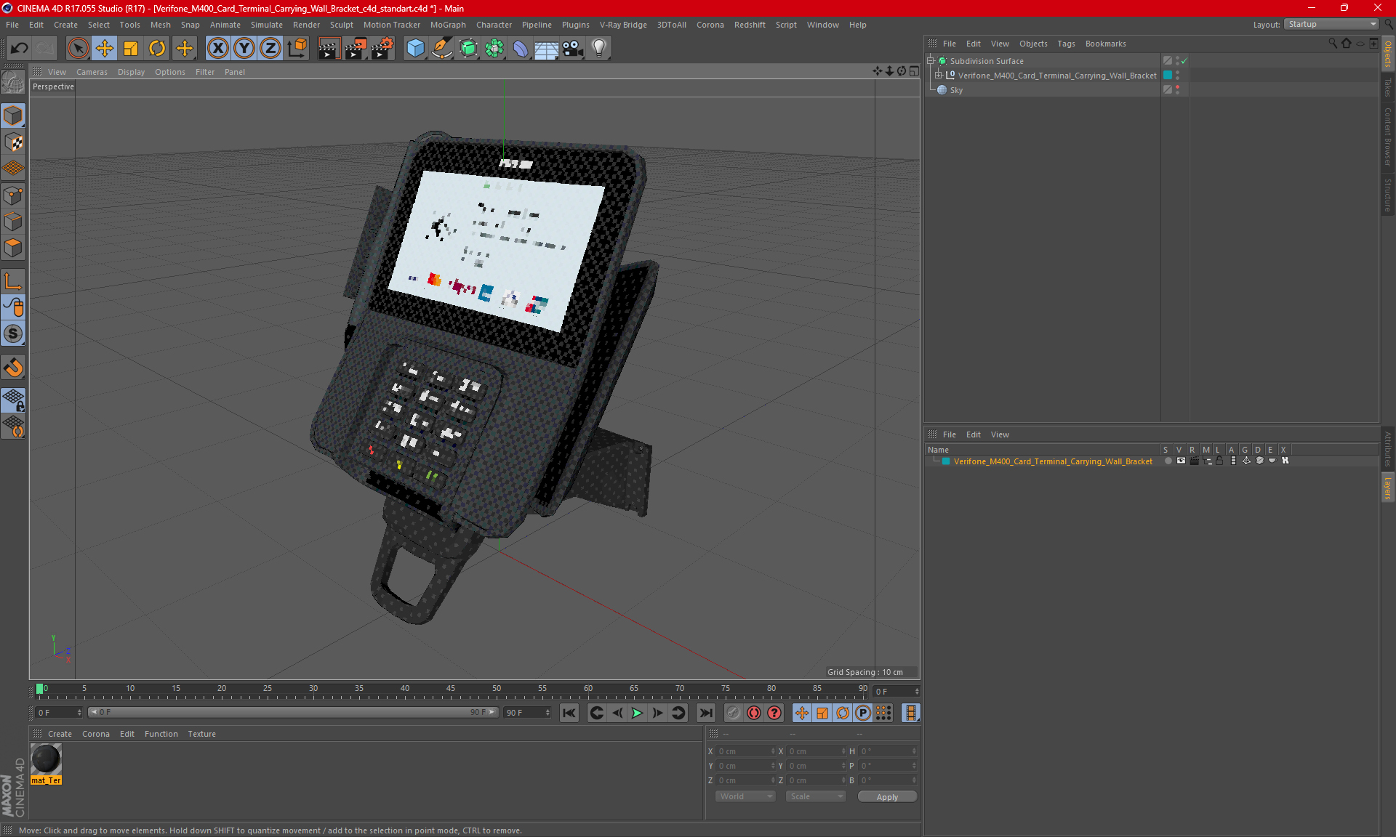Open material manager Texture menu
1396x837 pixels.
pos(201,734)
